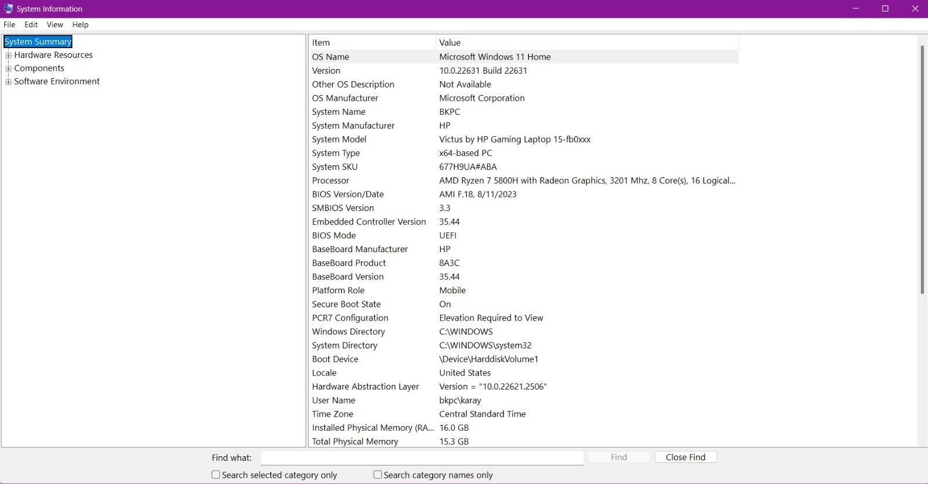Select the Windows Directory row
The image size is (928, 484).
(523, 332)
